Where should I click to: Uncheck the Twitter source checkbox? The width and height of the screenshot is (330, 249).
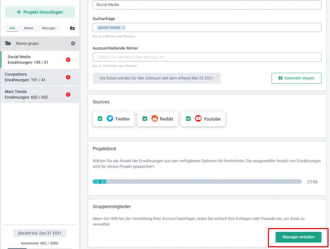click(100, 118)
